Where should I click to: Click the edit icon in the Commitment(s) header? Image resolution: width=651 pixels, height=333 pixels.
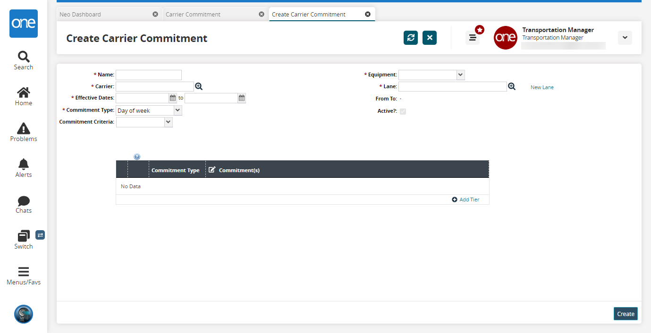coord(212,170)
